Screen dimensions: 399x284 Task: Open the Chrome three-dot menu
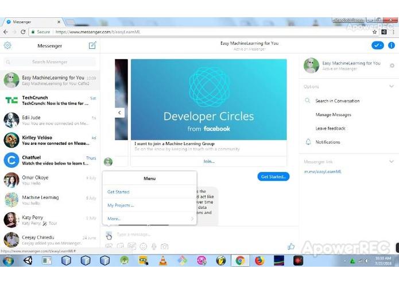393,32
